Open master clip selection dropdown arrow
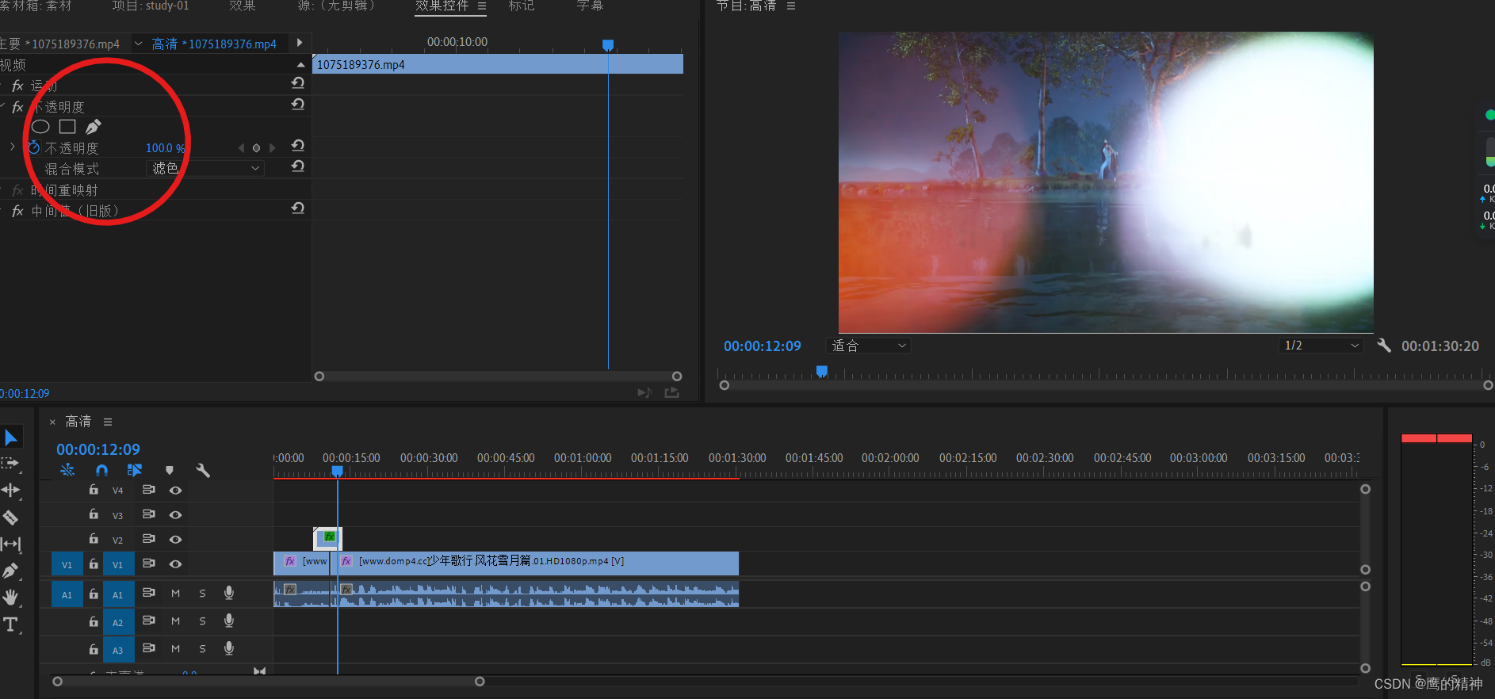The width and height of the screenshot is (1495, 699). (x=138, y=44)
